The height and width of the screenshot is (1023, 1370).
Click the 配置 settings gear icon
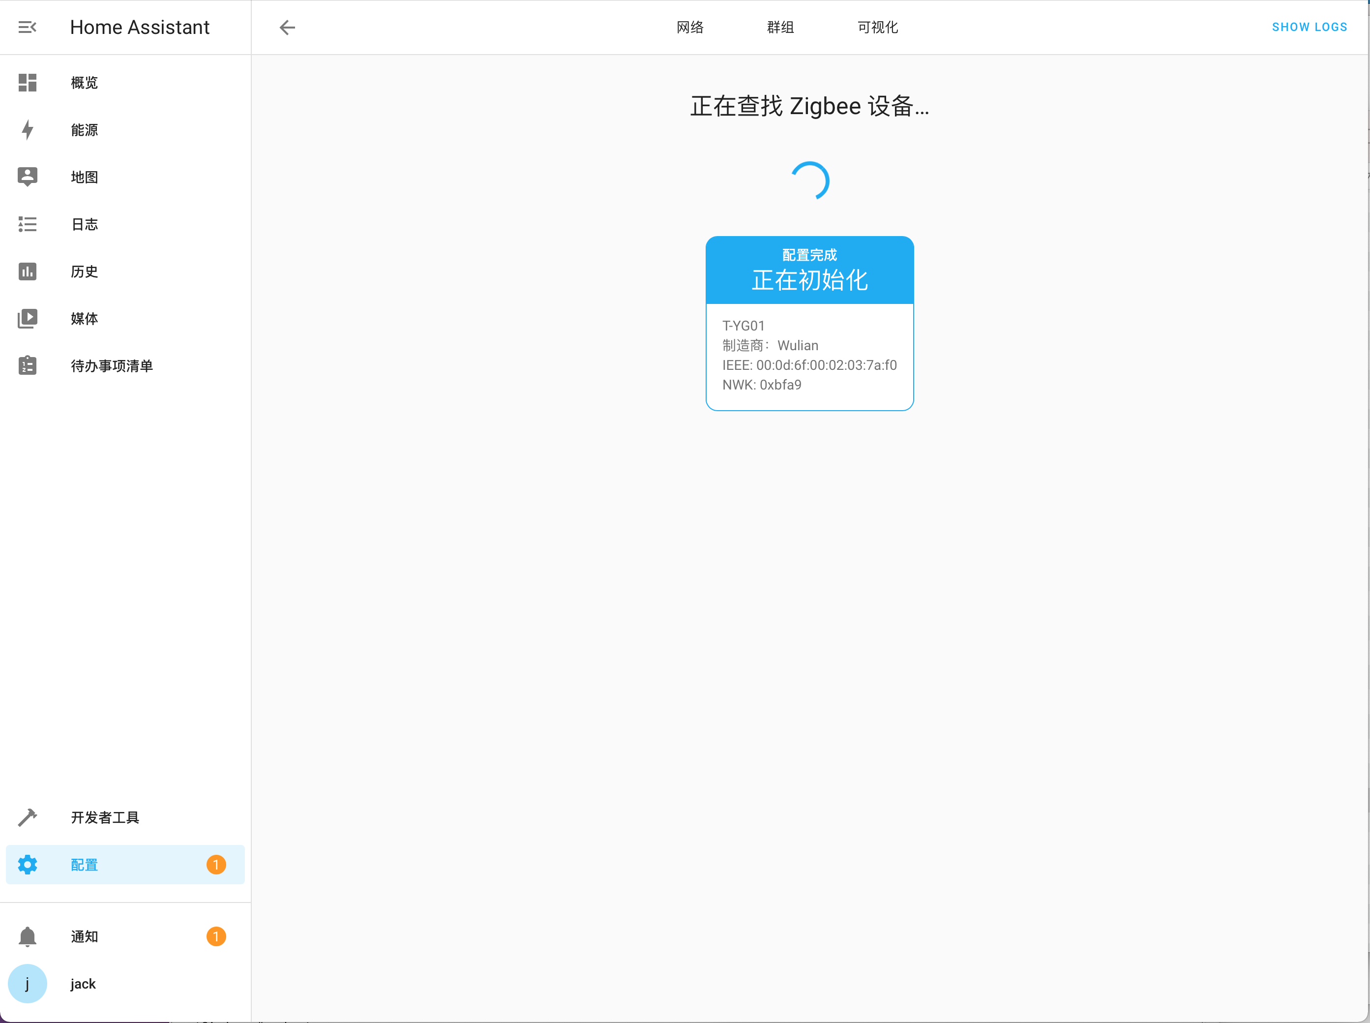pyautogui.click(x=27, y=865)
